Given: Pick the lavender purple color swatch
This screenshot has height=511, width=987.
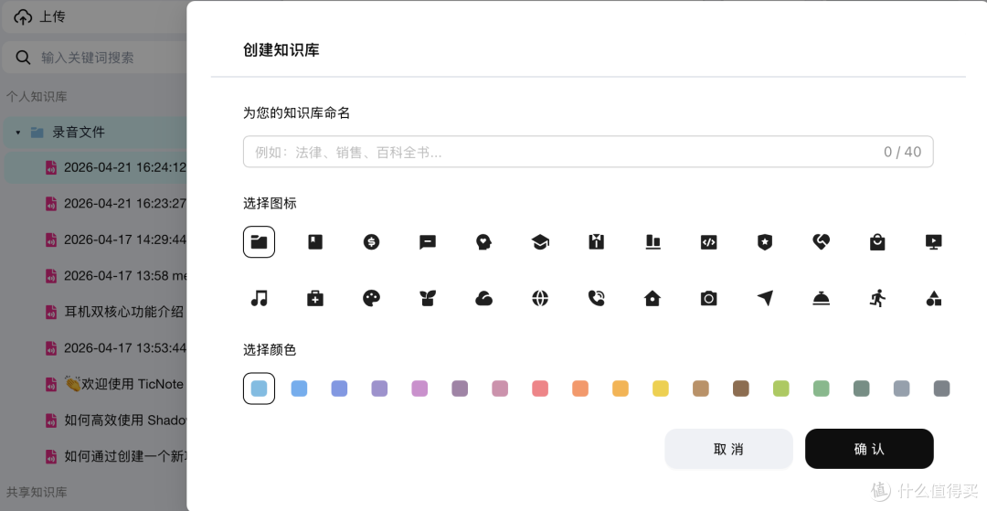Looking at the screenshot, I should pyautogui.click(x=379, y=389).
